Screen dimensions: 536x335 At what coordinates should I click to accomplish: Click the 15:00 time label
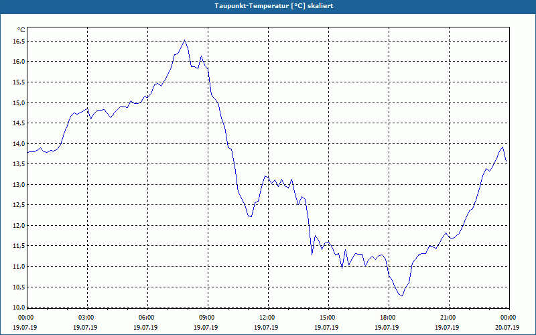[328, 318]
